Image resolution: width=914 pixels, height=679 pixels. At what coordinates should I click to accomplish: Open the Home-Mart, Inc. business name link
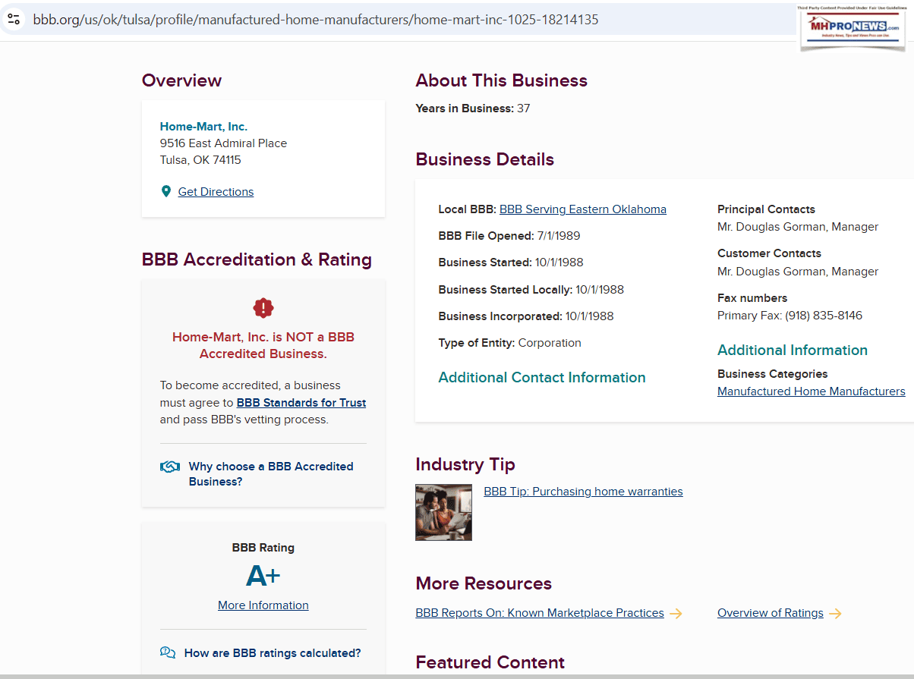[203, 127]
